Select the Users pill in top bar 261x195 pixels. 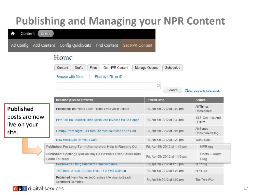click(x=46, y=34)
